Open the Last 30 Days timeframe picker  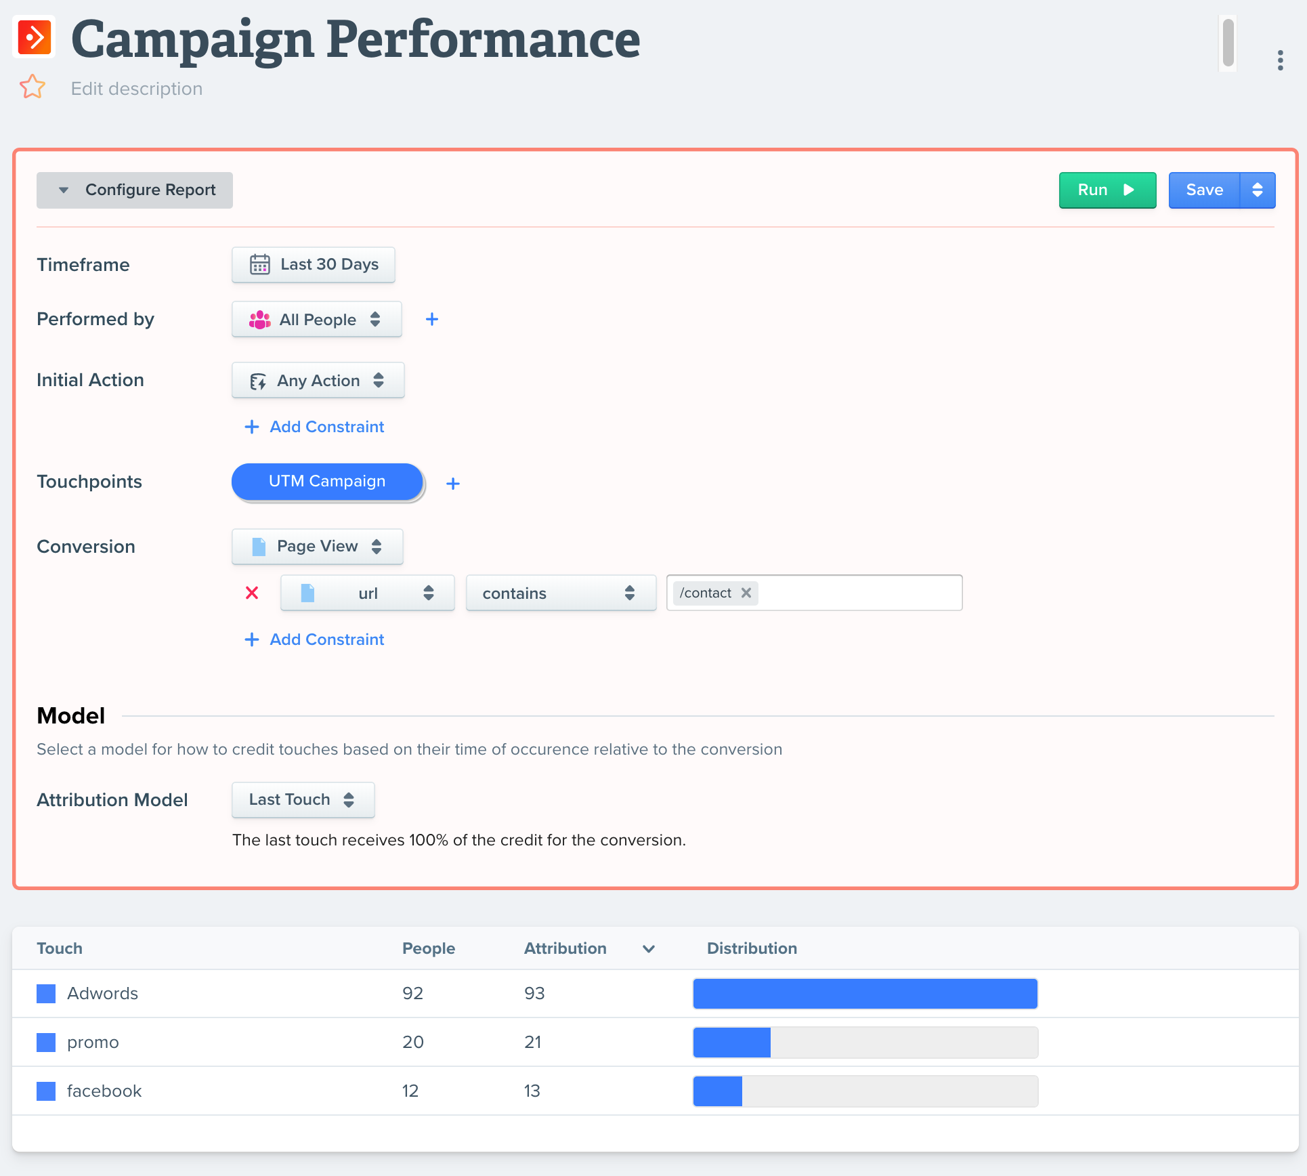314,264
